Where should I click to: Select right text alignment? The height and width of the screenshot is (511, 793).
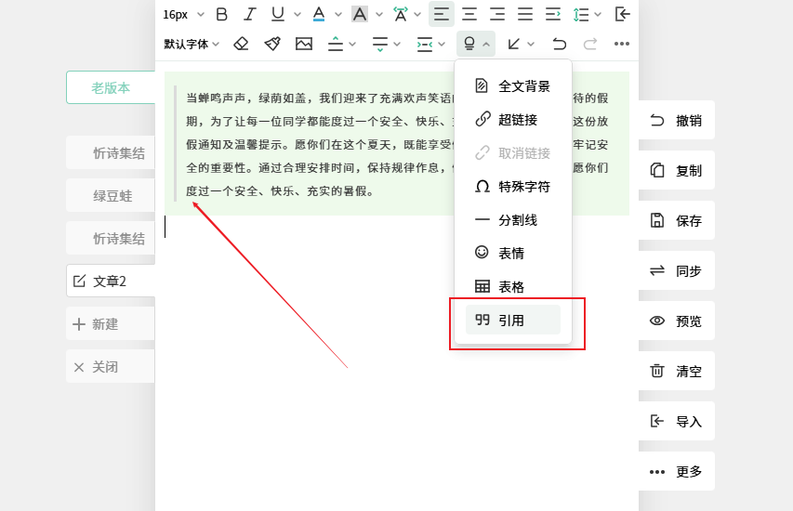pyautogui.click(x=497, y=14)
